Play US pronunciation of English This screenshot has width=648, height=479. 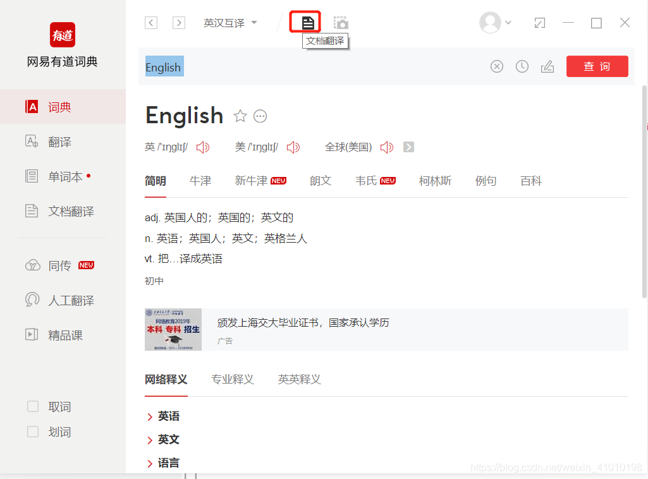[293, 147]
